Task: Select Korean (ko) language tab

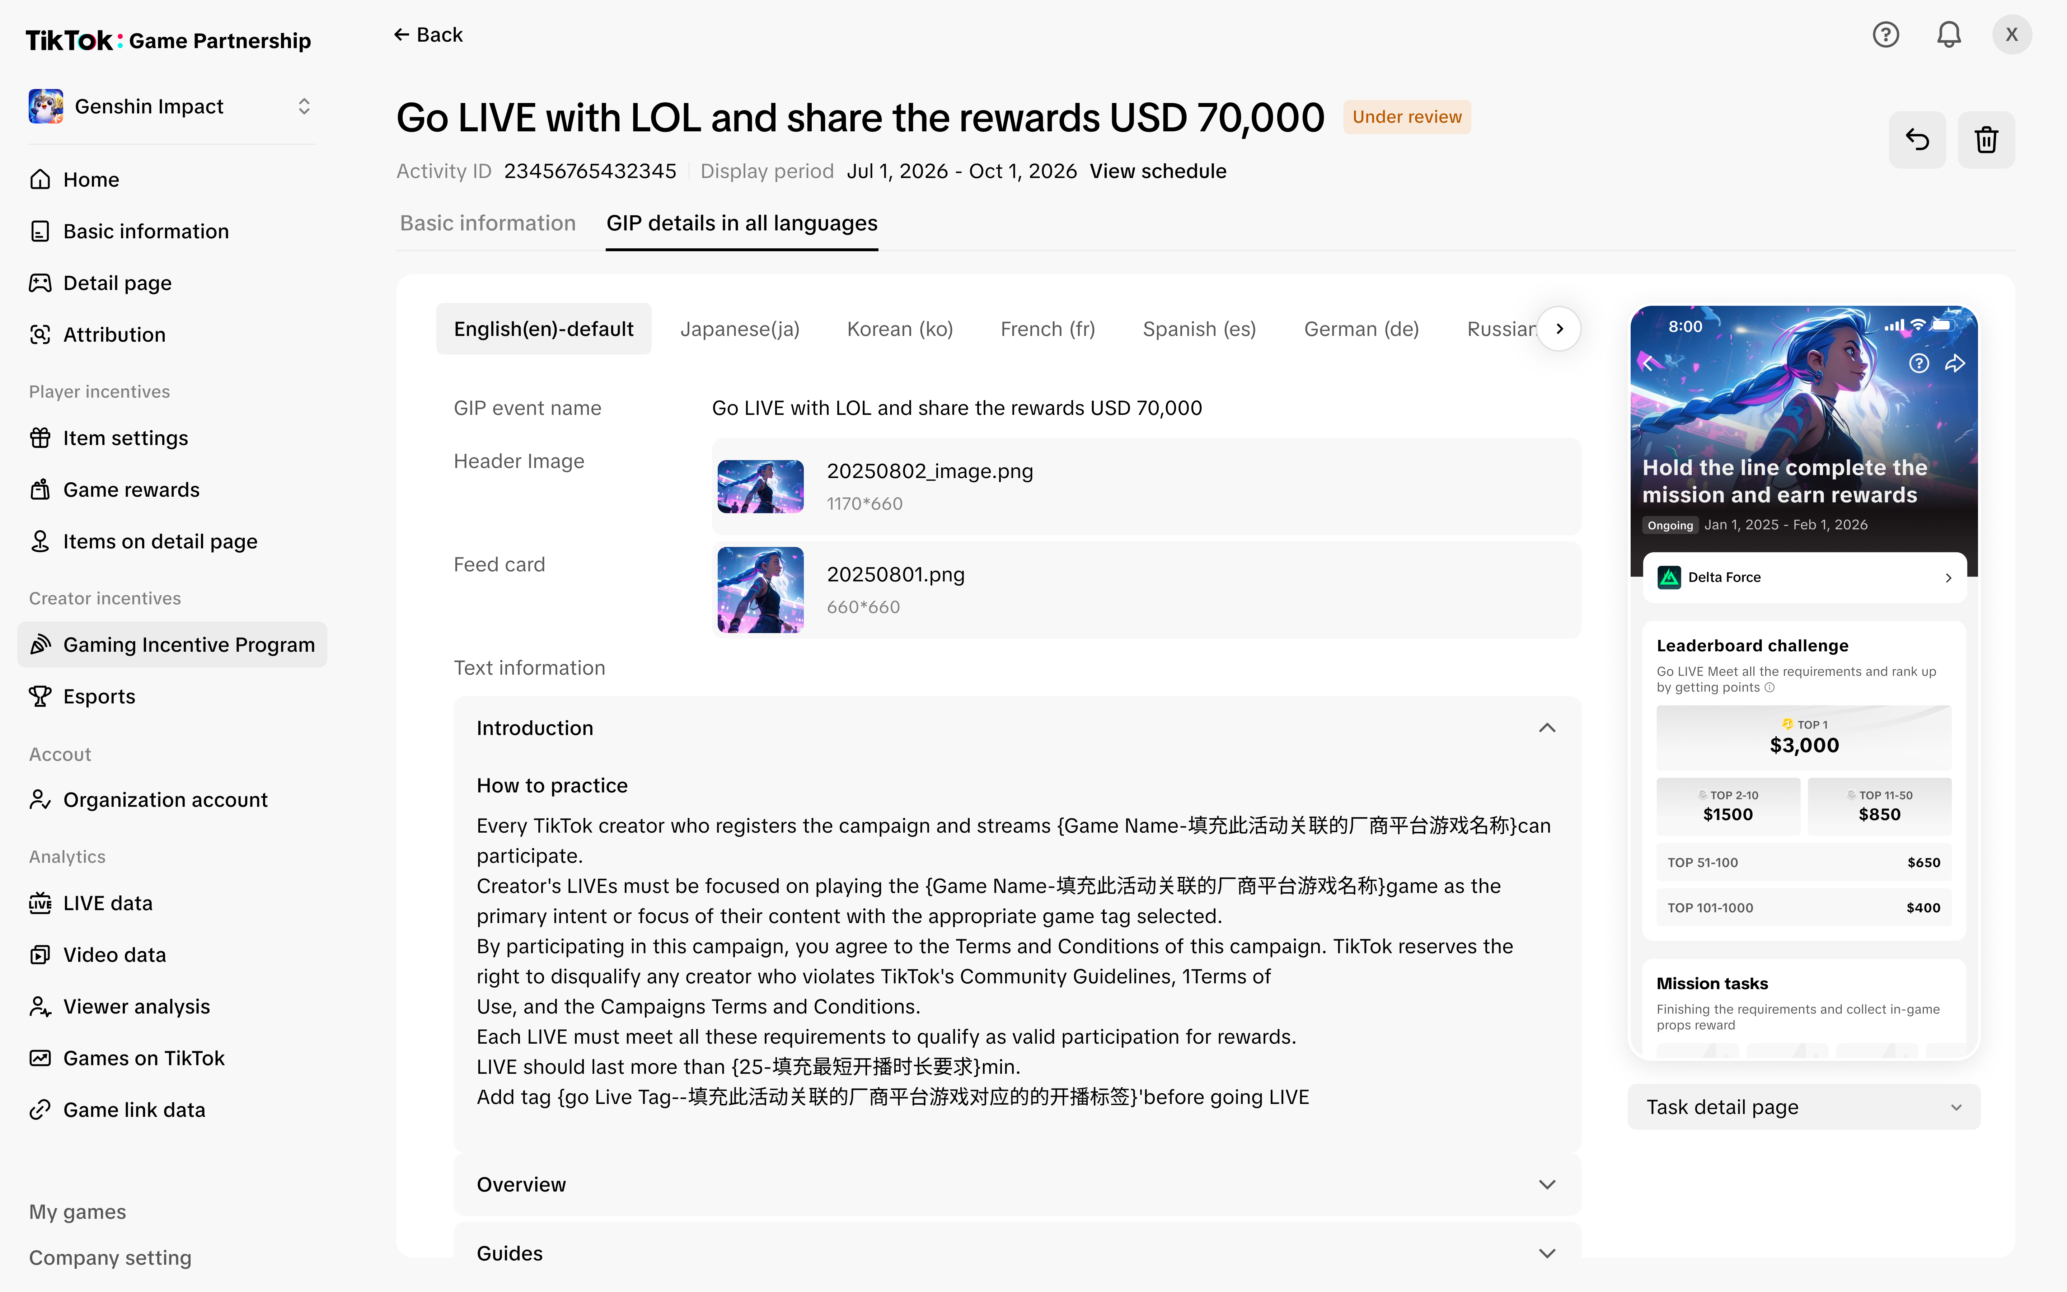Action: coord(899,329)
